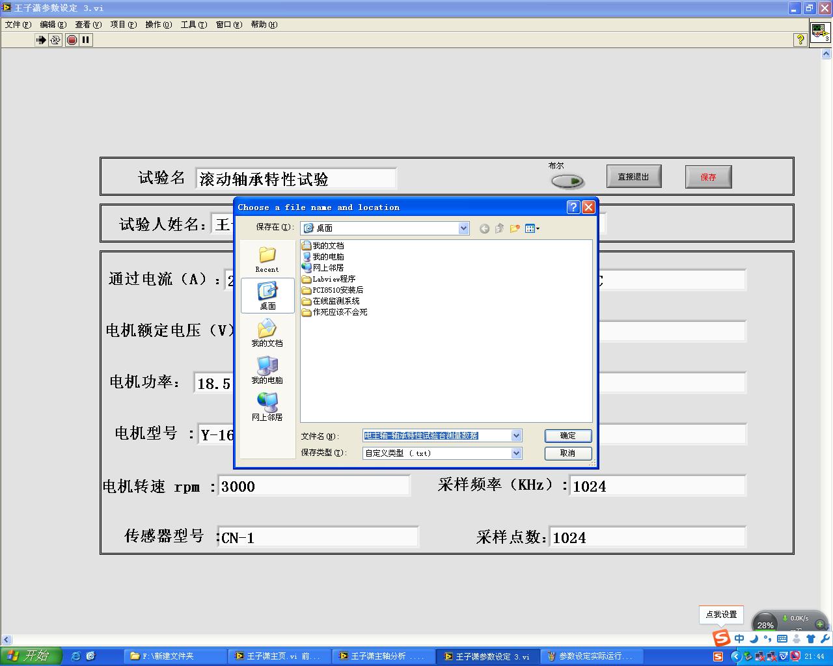Viewport: 833px width, 666px height.
Task: Click the Sogou 中 language mode icon
Action: click(x=739, y=639)
